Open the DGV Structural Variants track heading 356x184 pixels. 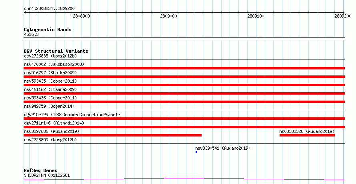pyautogui.click(x=56, y=51)
